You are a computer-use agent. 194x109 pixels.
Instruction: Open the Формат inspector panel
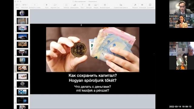click(135, 5)
